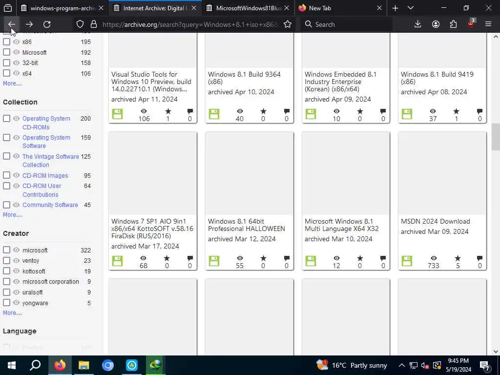The width and height of the screenshot is (500, 375).
Task: Open the taskbar clock showing 9:45 PM
Action: 458,365
